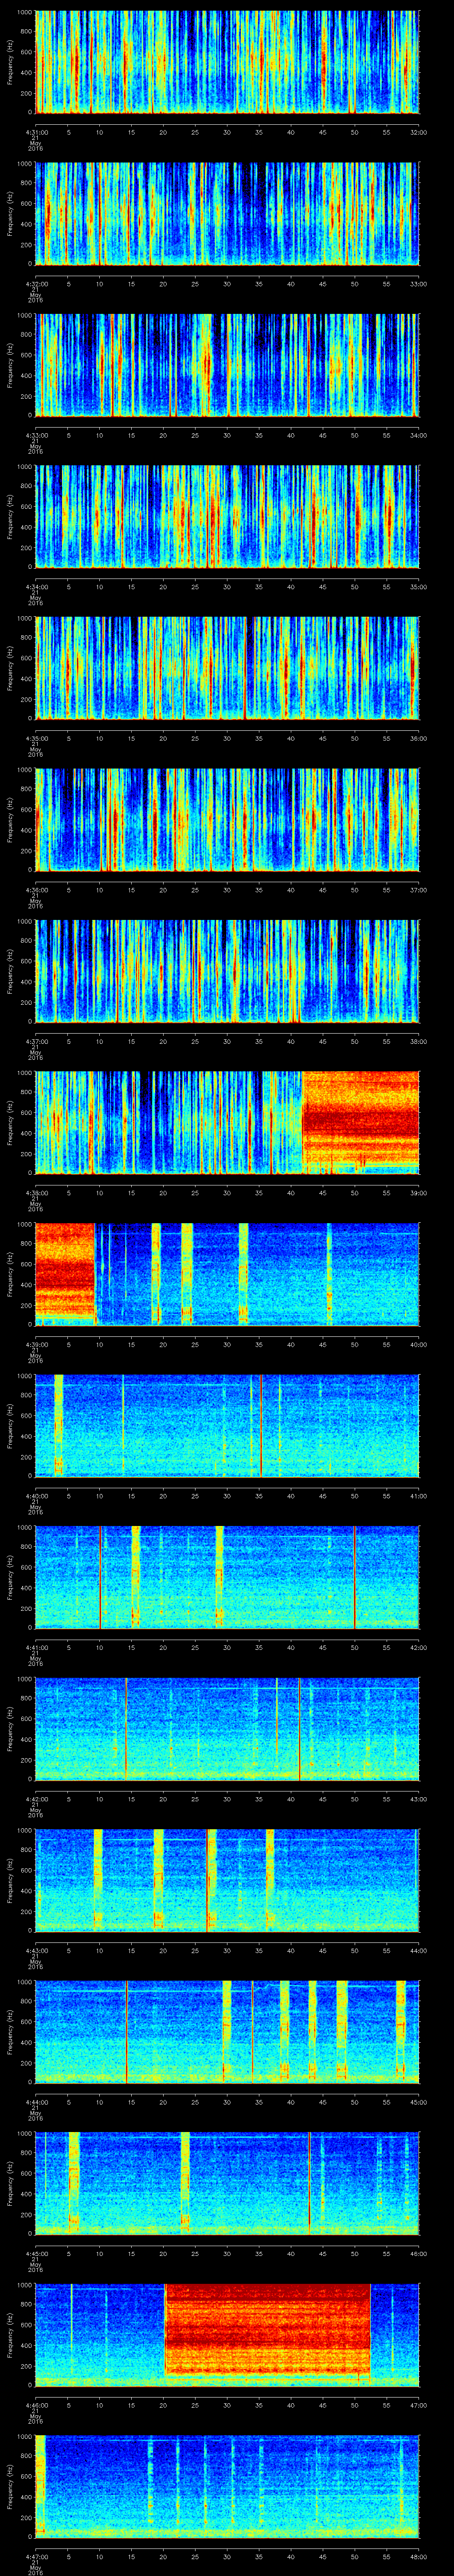Select the yellow band near 32 seconds in 4:39 spectrogram
This screenshot has width=454, height=2576.
coord(243,1272)
